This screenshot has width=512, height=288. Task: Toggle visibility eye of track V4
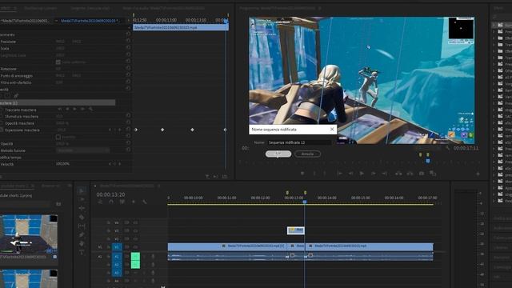coord(135,222)
